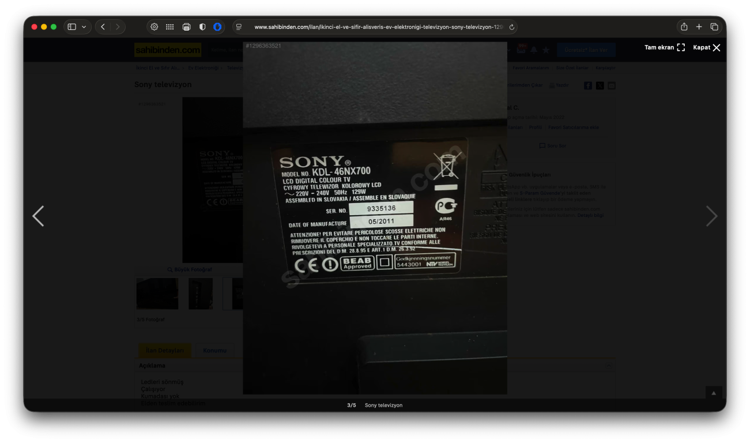
Task: Open the macOS share icon in Safari toolbar
Action: point(684,27)
